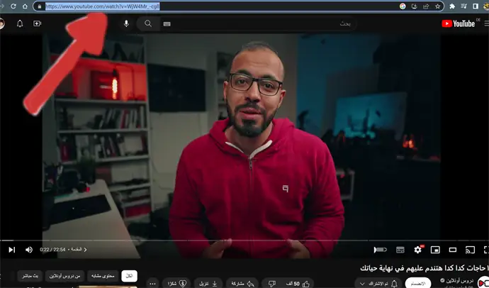Screen dimensions: 489x288
Task: Click the الانضمام join button
Action: pos(418,284)
